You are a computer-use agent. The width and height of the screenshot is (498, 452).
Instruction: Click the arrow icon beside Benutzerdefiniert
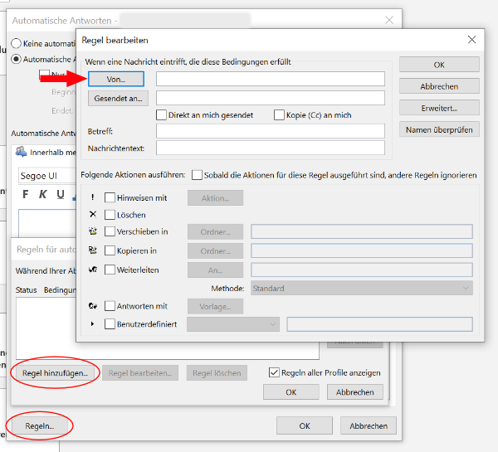tap(92, 324)
